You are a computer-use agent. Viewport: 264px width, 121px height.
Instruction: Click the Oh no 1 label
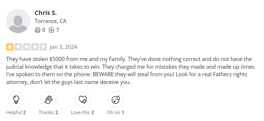point(116,112)
